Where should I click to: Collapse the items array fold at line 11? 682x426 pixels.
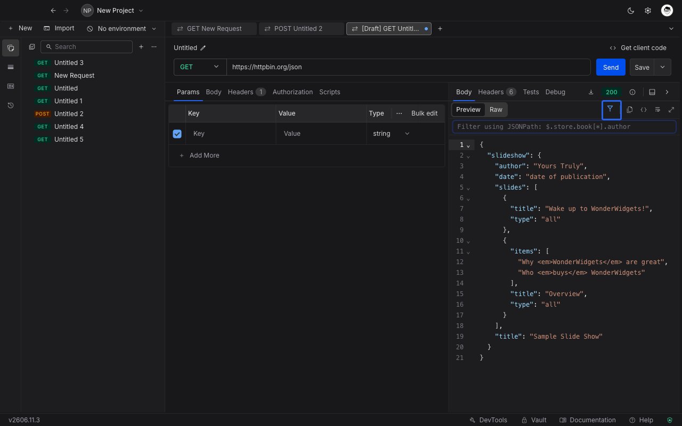tap(468, 252)
